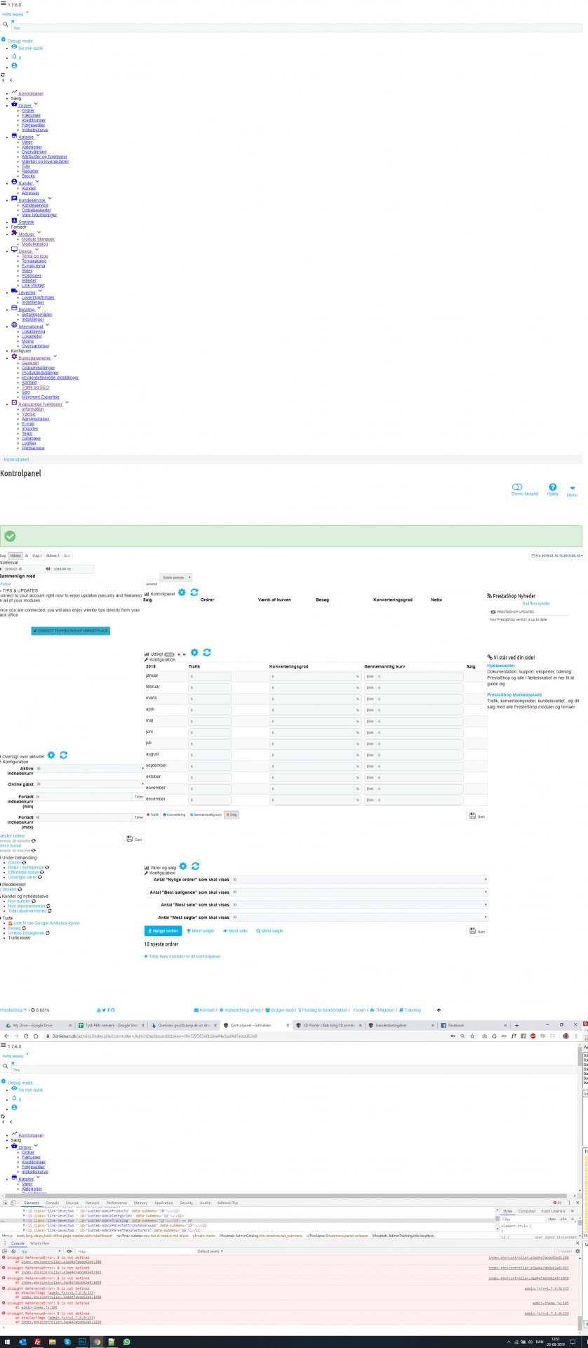The height and width of the screenshot is (1348, 588).
Task: Click the DevTools red error count badge
Action: (x=558, y=1203)
